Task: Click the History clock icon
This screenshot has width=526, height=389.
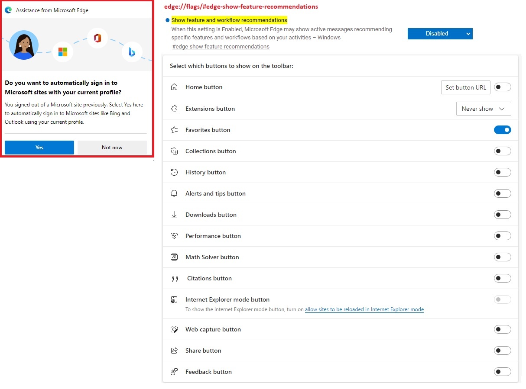Action: point(174,172)
